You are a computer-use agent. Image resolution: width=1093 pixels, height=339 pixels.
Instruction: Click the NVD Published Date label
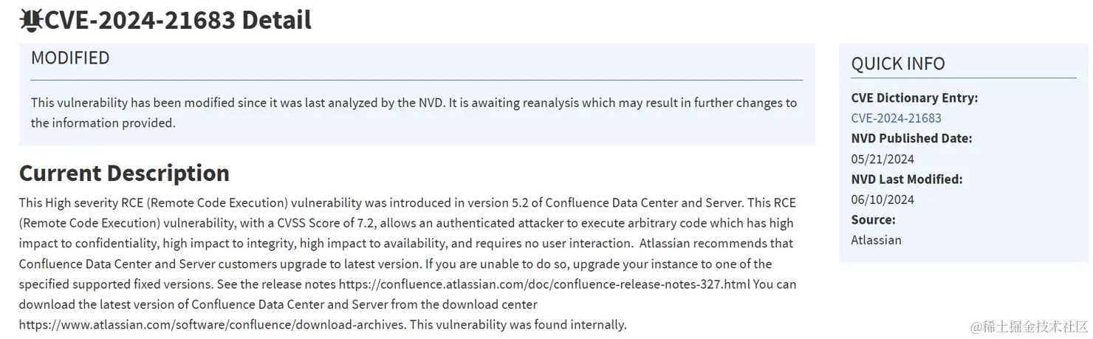point(911,138)
